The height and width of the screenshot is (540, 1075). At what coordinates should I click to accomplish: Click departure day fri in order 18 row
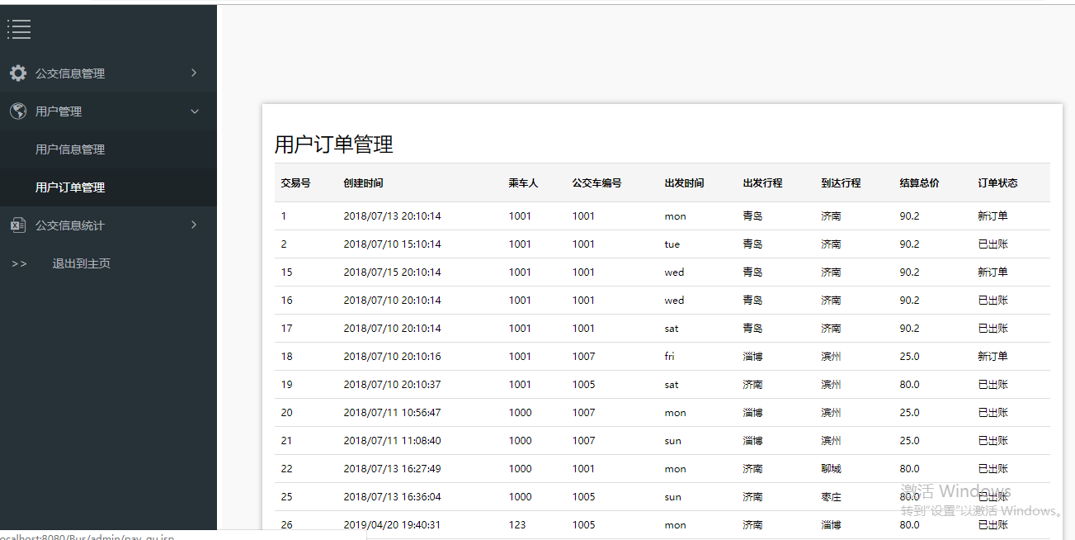point(669,357)
